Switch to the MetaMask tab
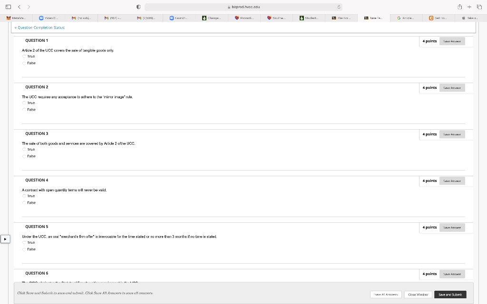Viewport: 487px width, 304px height. pos(16,18)
